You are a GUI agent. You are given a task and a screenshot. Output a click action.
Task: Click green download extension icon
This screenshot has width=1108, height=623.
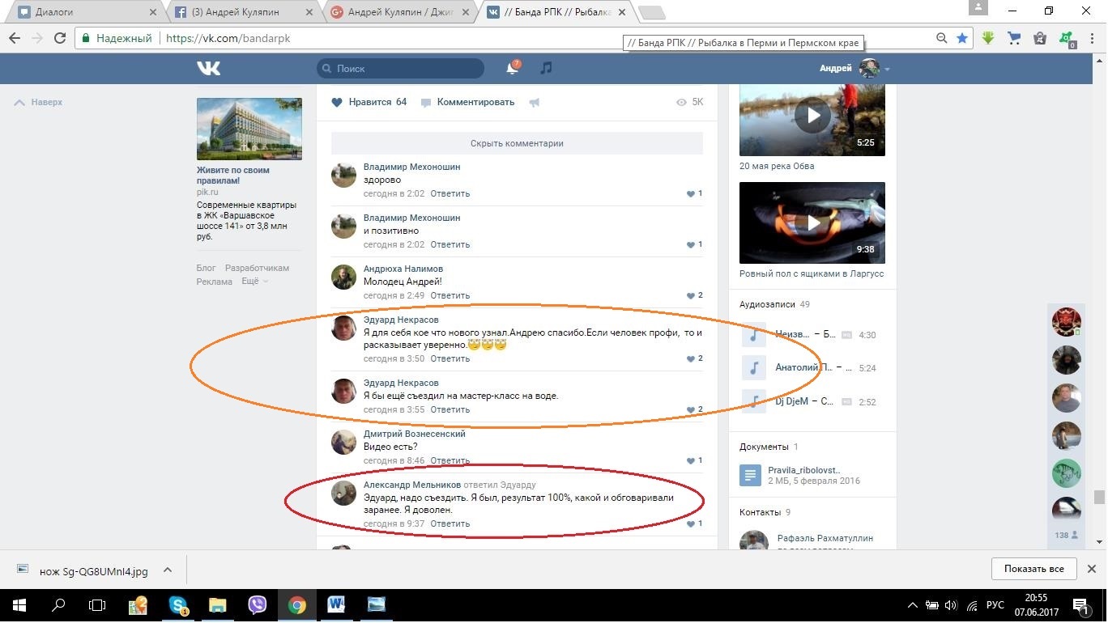pos(988,38)
